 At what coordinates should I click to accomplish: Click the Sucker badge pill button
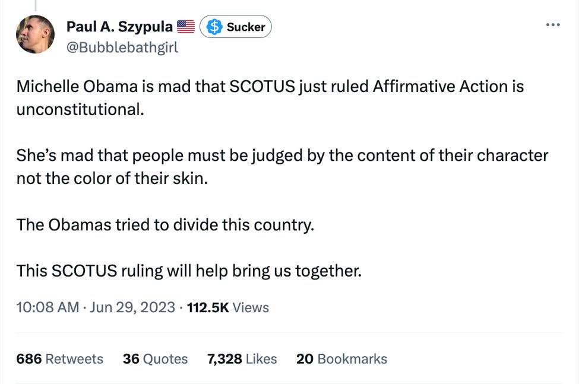[x=235, y=27]
